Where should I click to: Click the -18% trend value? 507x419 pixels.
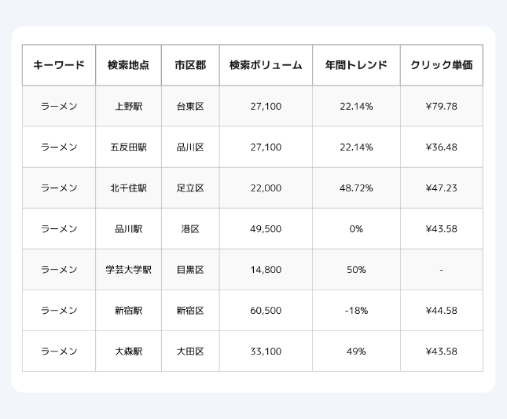[x=356, y=310]
